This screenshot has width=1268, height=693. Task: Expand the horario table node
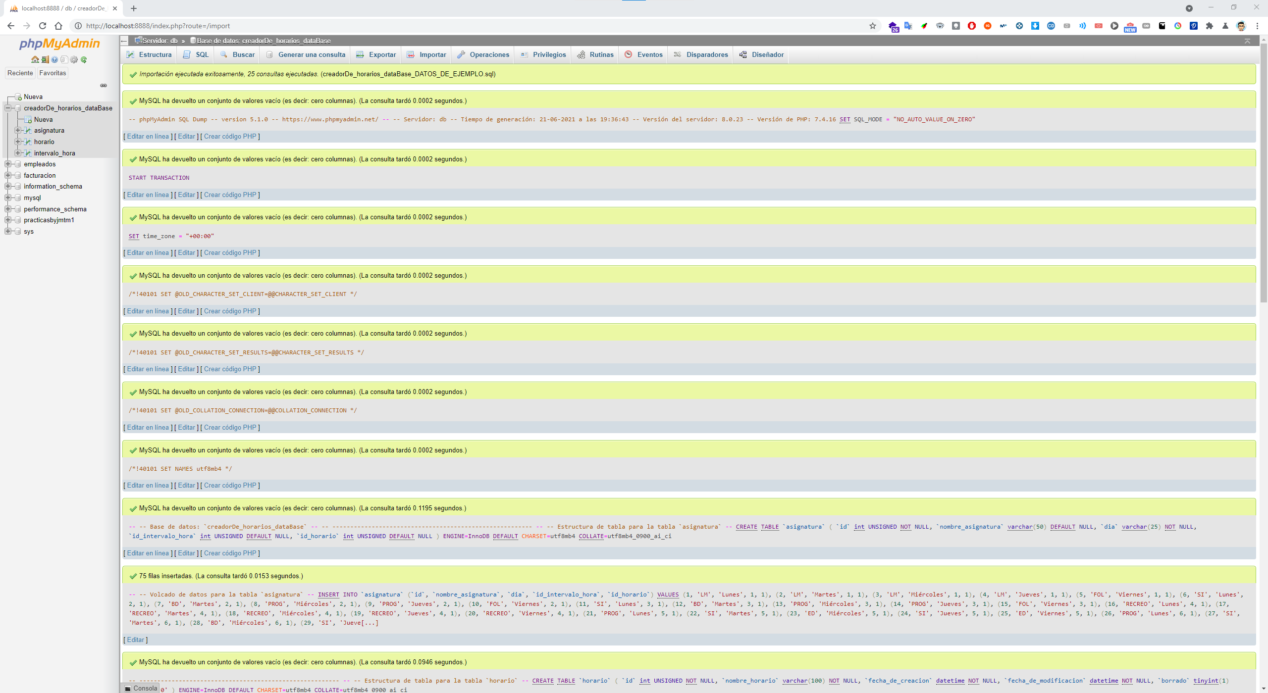(x=18, y=142)
